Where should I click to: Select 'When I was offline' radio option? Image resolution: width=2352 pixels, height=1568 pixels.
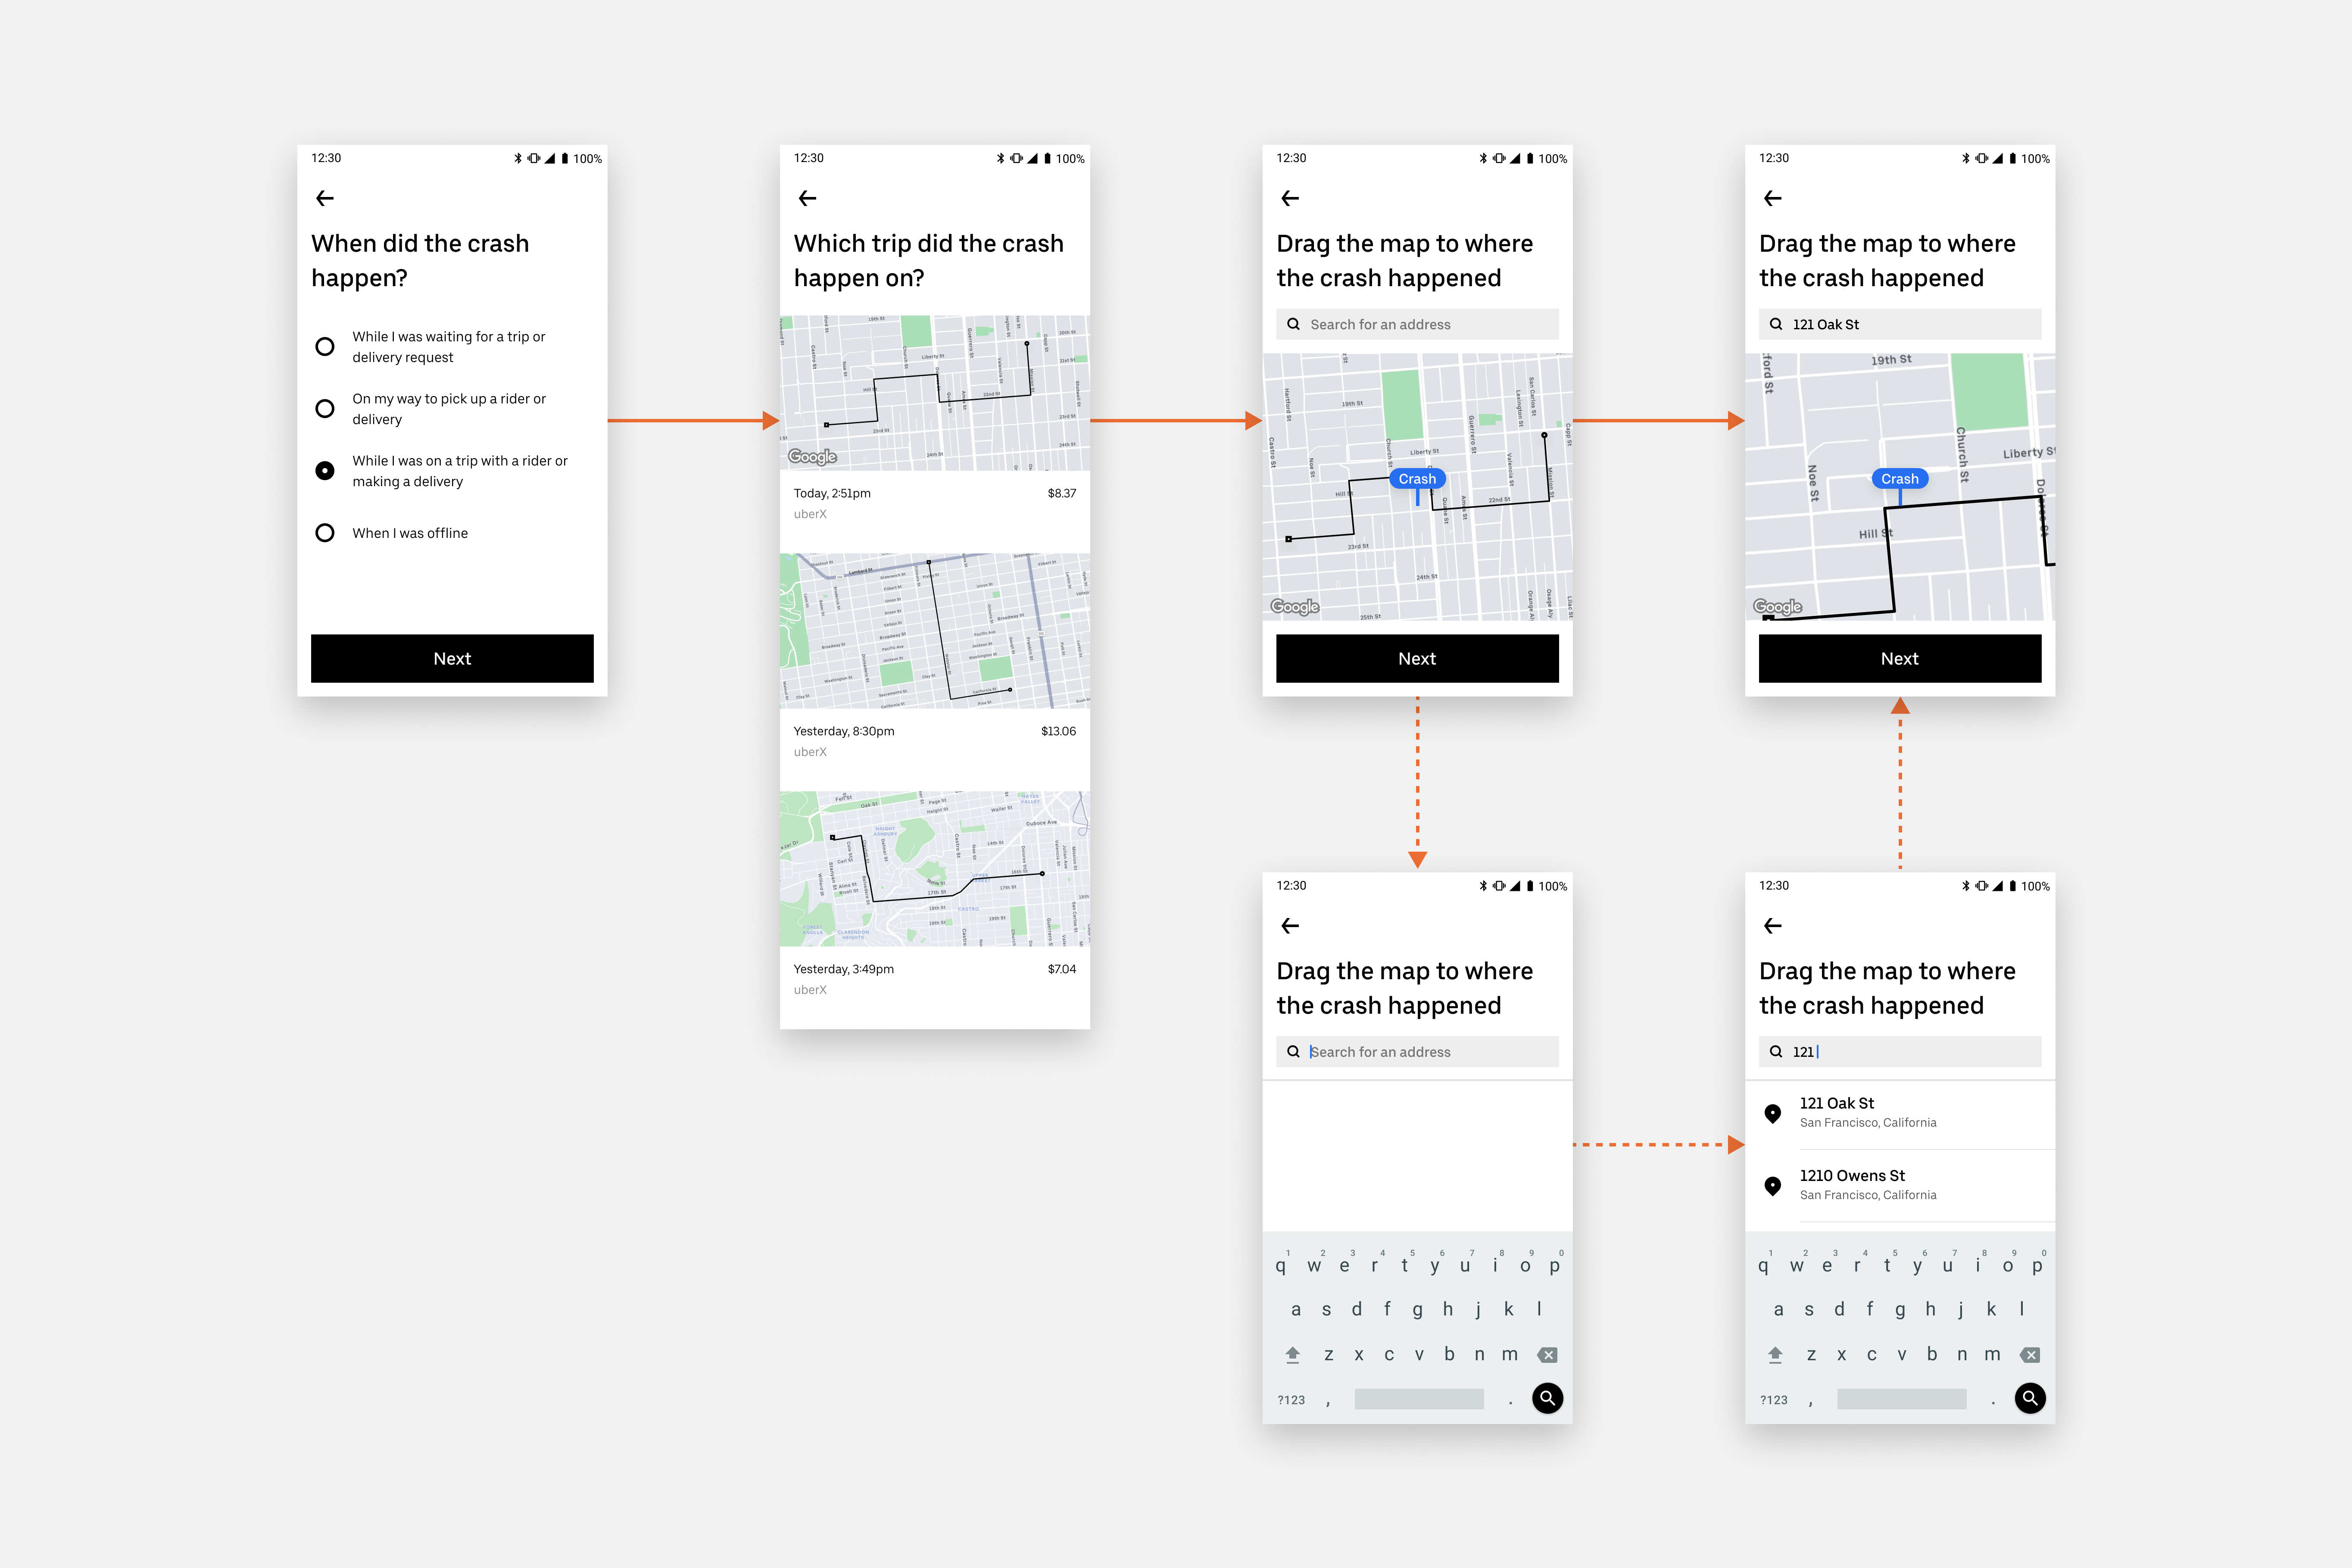pyautogui.click(x=325, y=533)
